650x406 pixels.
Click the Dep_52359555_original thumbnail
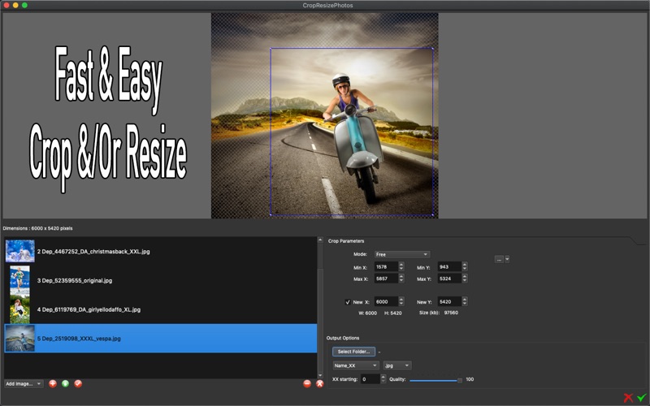pos(19,280)
